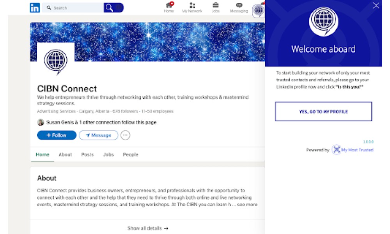Viewport: 390px width, 234px height.
Task: Click the My Most Trusted logo icon
Action: coord(337,150)
